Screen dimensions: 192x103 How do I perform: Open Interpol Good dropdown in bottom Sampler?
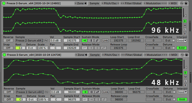(x=182, y=92)
